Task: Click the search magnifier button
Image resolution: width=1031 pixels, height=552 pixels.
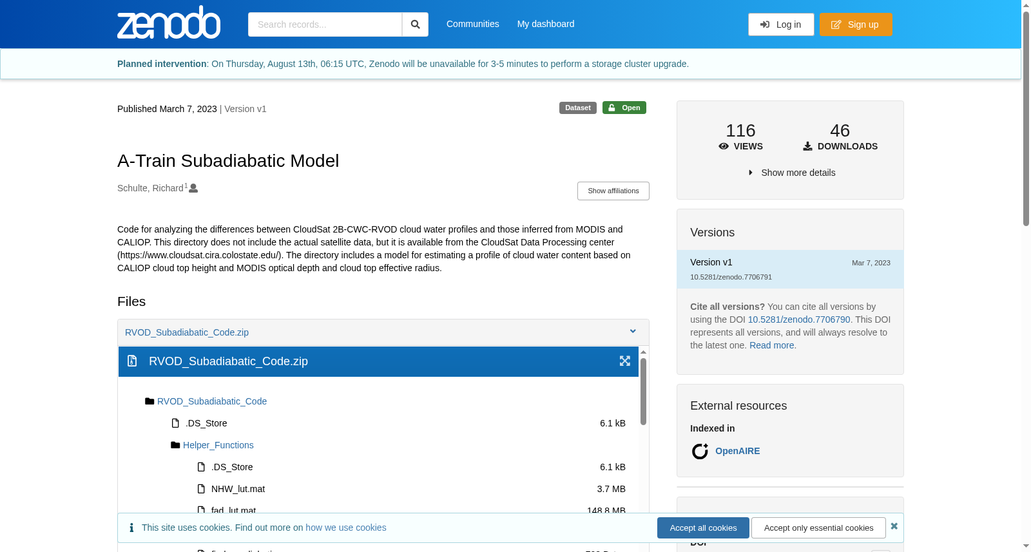Action: [415, 24]
